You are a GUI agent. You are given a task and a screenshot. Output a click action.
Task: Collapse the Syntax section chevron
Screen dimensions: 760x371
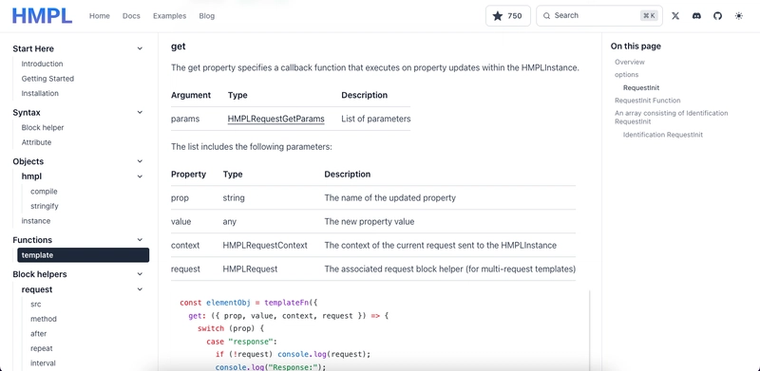pos(140,112)
